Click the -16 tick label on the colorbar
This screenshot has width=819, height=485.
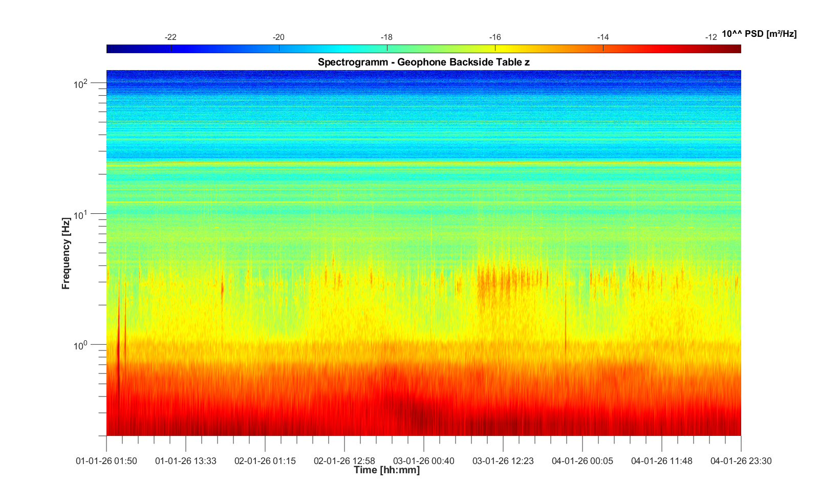coord(494,37)
